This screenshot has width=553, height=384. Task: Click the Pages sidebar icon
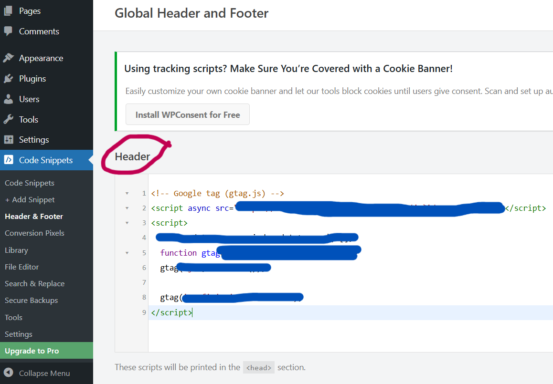click(8, 10)
